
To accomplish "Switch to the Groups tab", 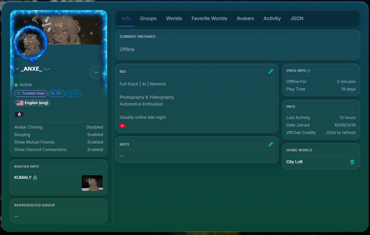I will click(148, 18).
